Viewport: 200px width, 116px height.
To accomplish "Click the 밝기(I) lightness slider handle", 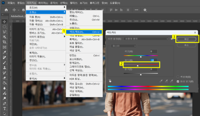I will 141,74.
